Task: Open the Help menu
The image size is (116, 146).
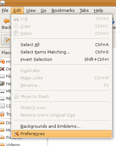Action: [x=98, y=11]
